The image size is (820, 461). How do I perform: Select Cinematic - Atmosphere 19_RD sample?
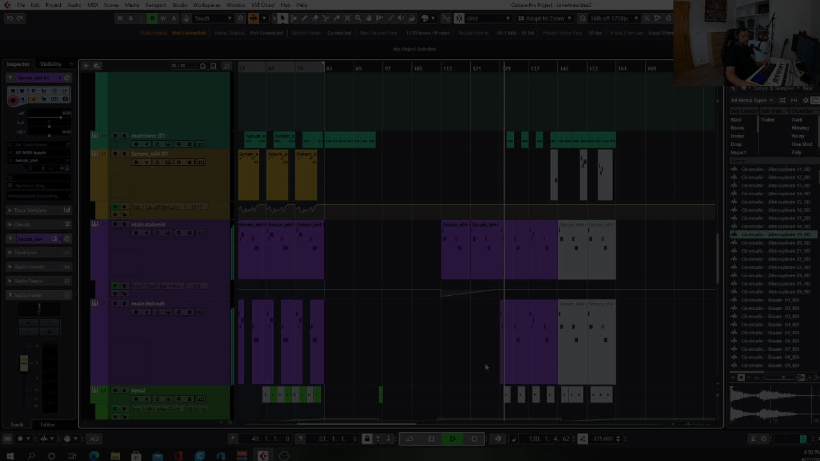pos(774,234)
